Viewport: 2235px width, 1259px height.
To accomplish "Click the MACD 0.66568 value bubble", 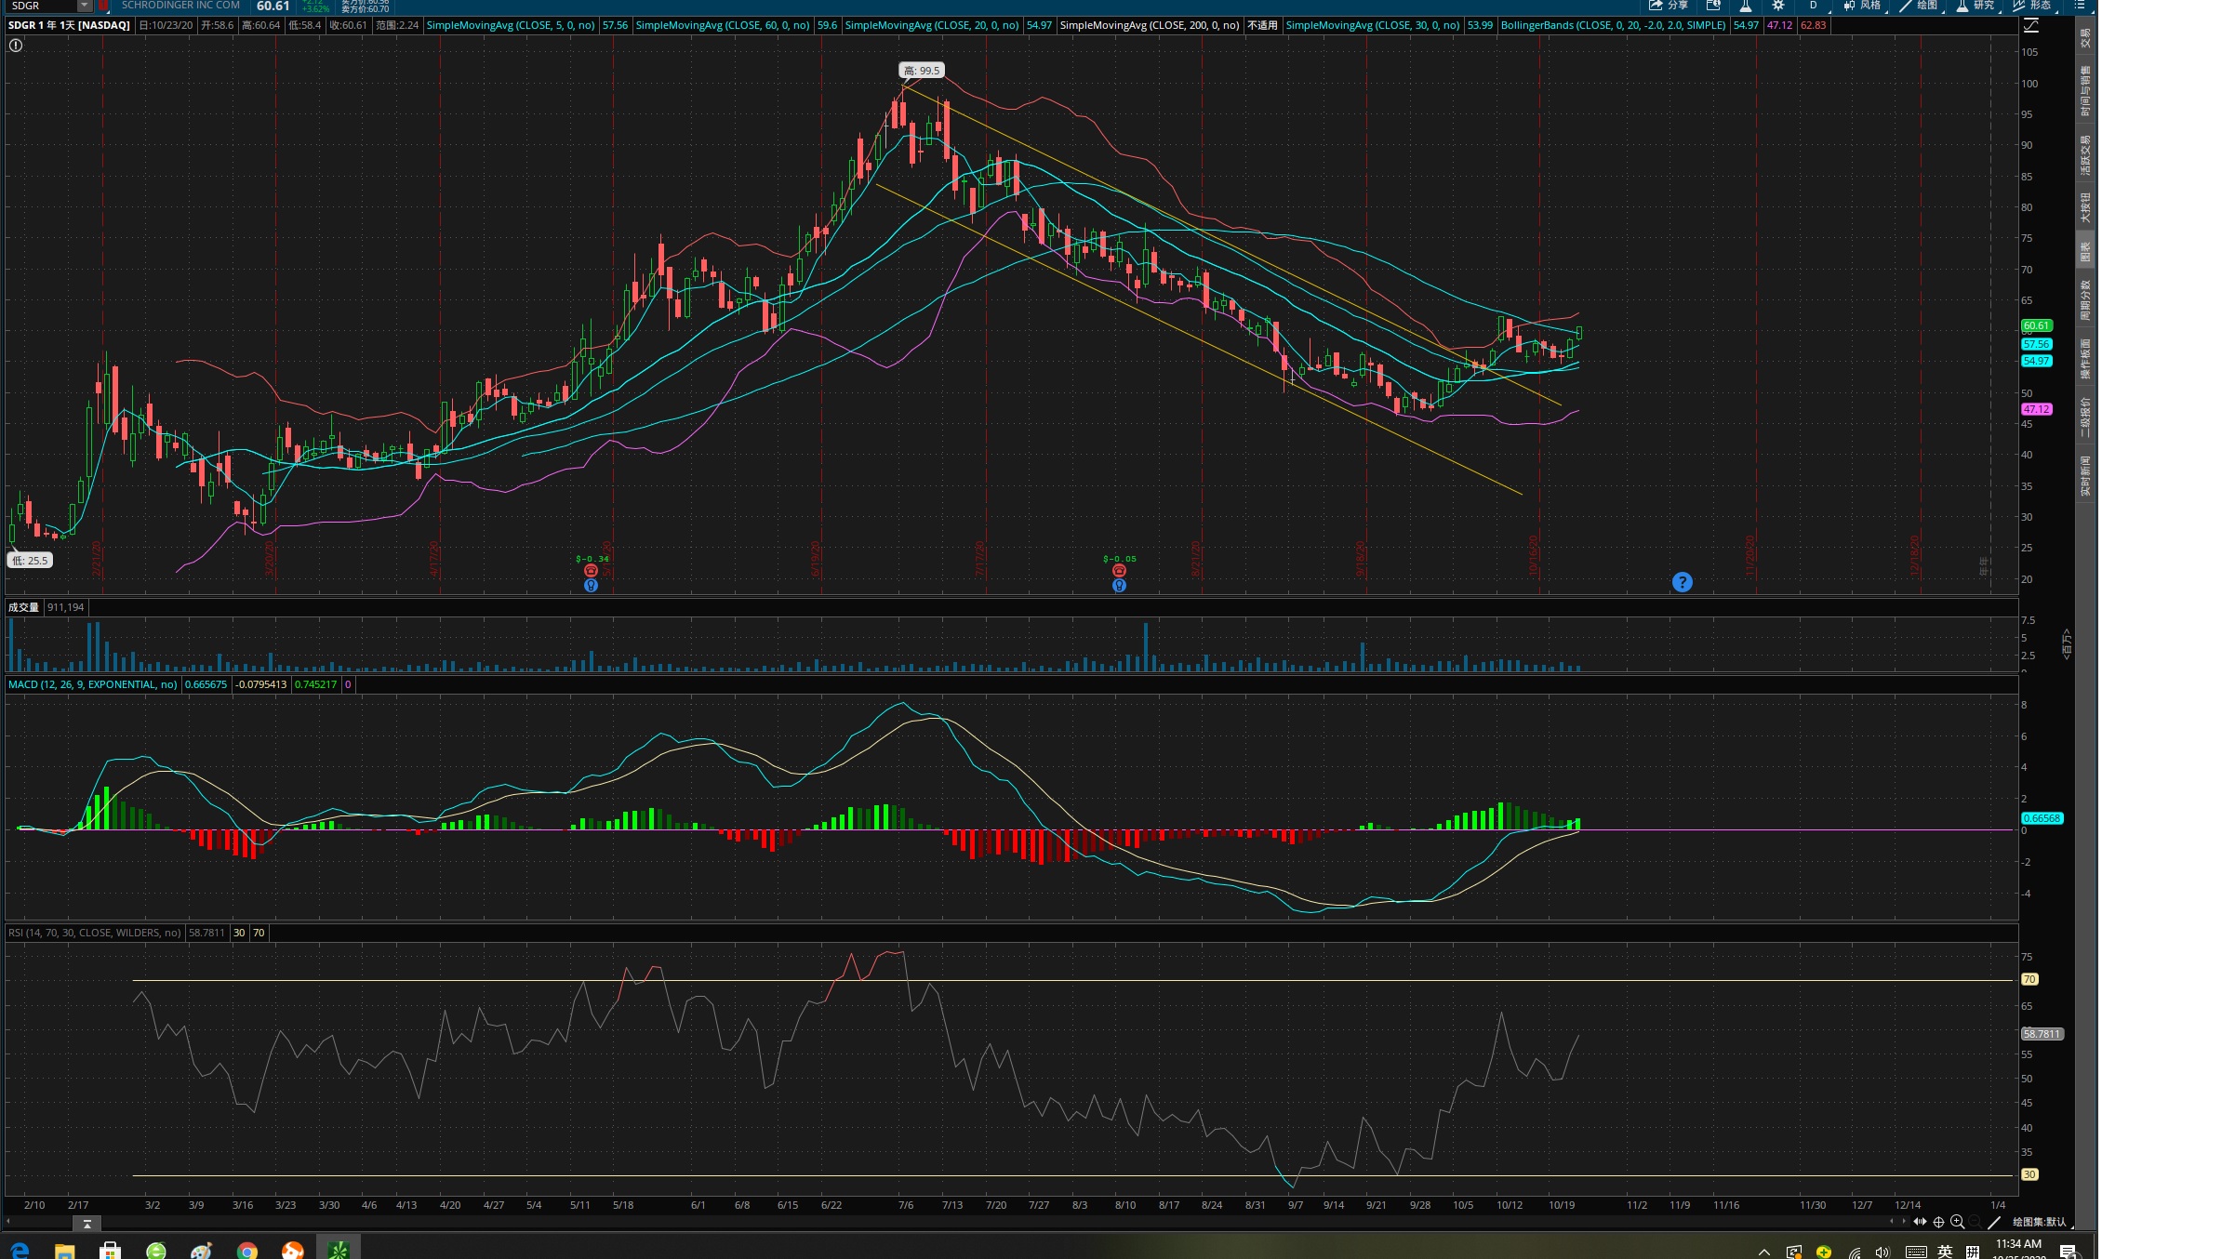I will (x=2042, y=818).
